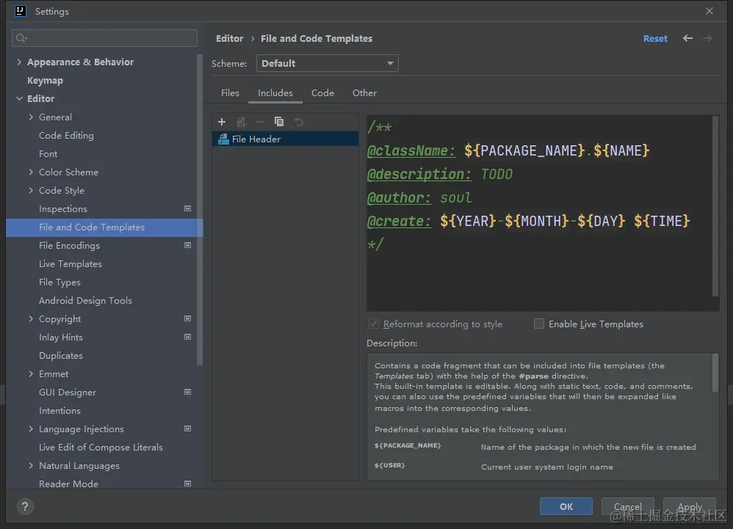Select File and Code Templates item
This screenshot has width=733, height=529.
tap(104, 227)
